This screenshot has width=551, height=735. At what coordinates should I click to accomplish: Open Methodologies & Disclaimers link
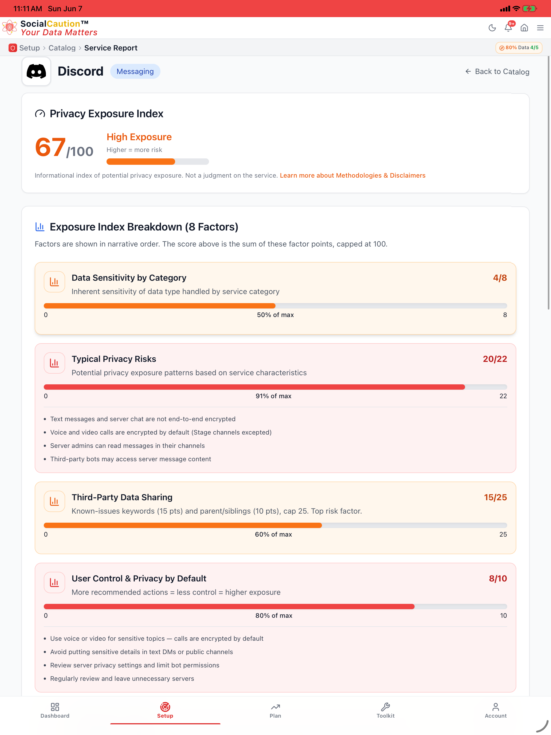pos(352,175)
